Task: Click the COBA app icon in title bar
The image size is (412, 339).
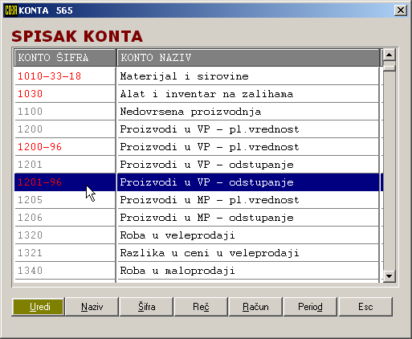Action: point(11,10)
